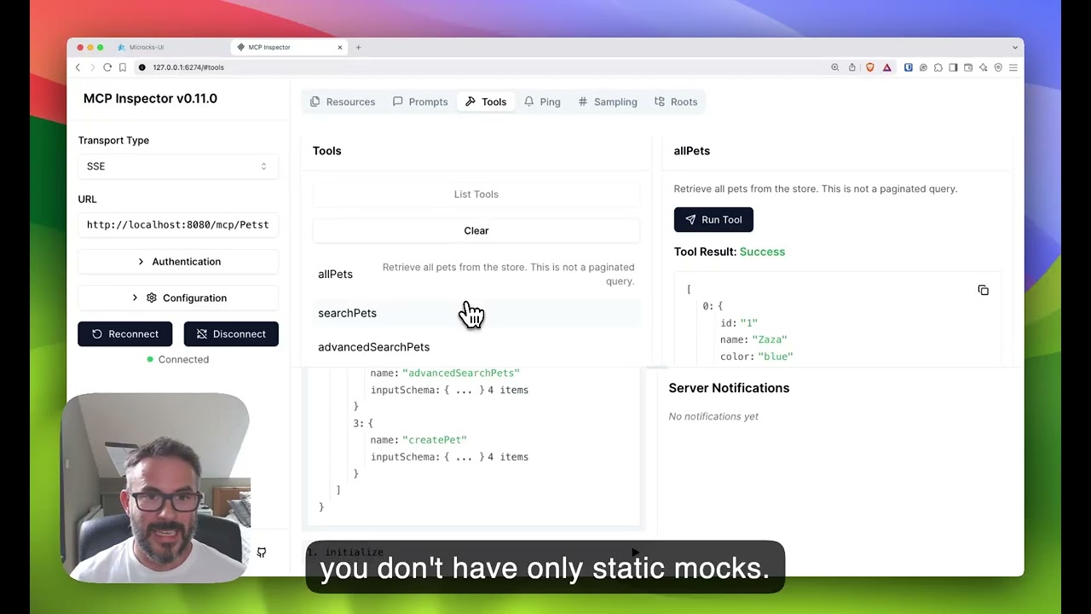This screenshot has height=614, width=1091.
Task: Select the Tools tab
Action: pyautogui.click(x=486, y=101)
